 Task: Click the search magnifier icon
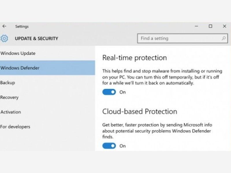(223, 38)
